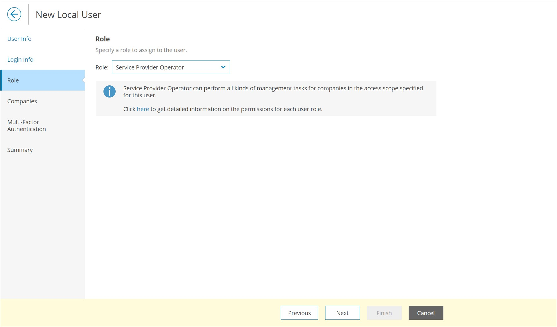Jump to the Companies step
The image size is (557, 327).
click(x=22, y=101)
